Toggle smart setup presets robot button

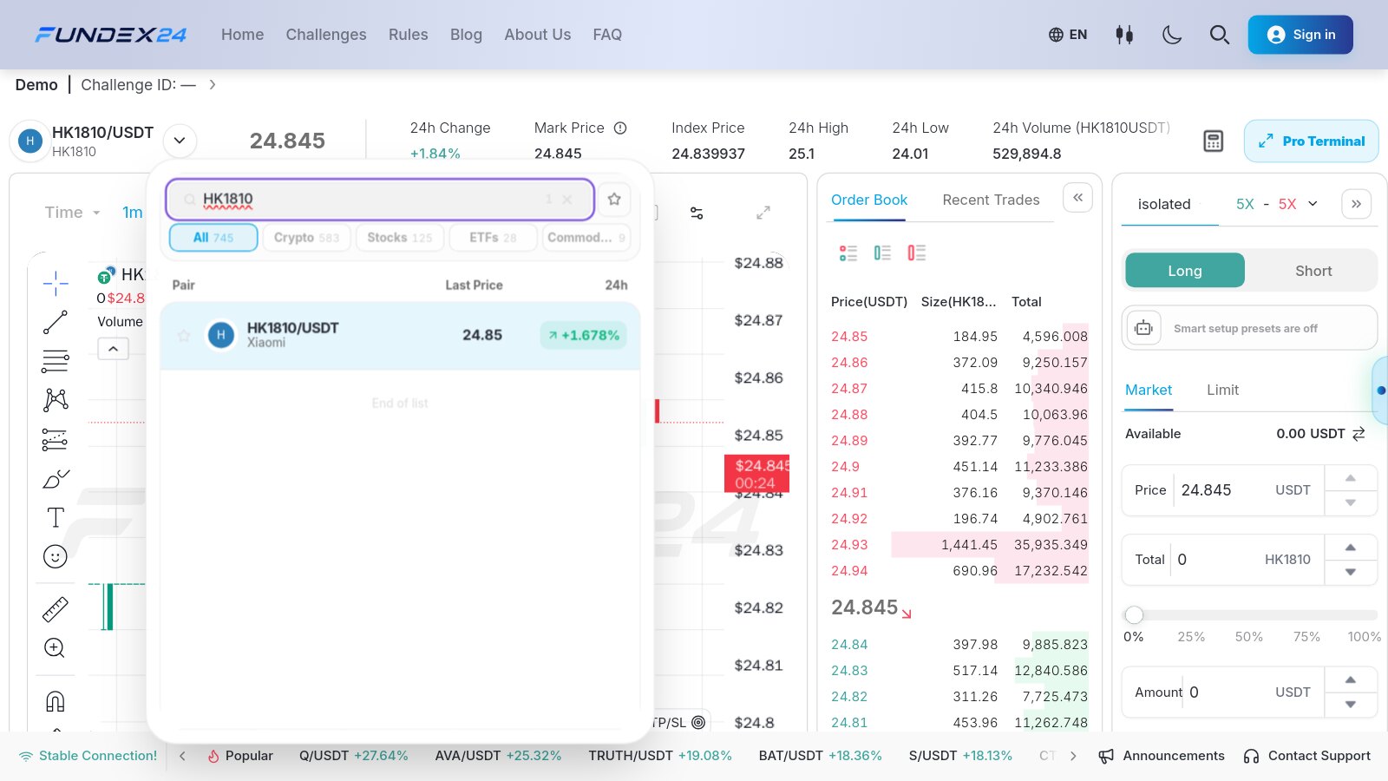point(1144,328)
